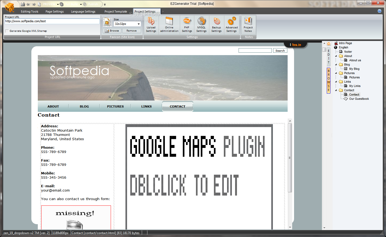Click the orange panel toggle icon above EDIT
This screenshot has height=237, width=386.
click(329, 44)
